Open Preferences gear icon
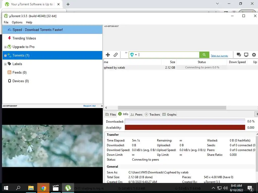The width and height of the screenshot is (258, 193). point(254,55)
